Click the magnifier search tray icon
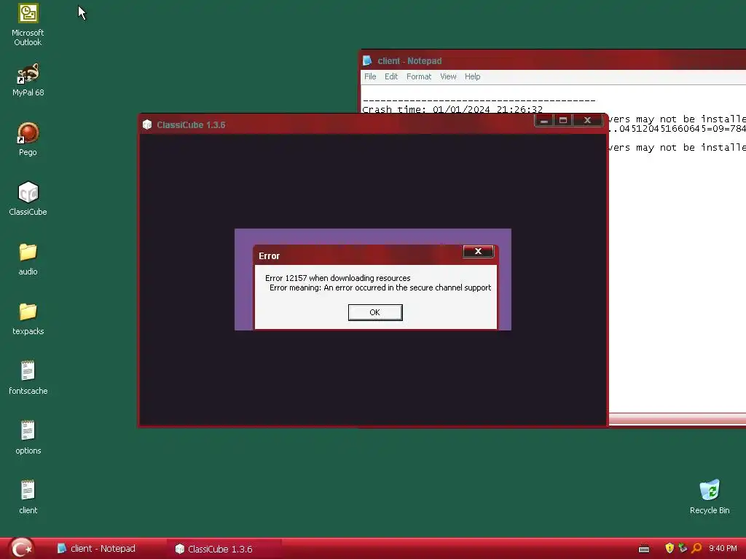746x559 pixels. [x=696, y=548]
